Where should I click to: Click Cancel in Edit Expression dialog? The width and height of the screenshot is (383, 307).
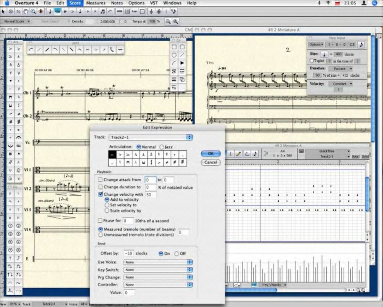point(210,162)
